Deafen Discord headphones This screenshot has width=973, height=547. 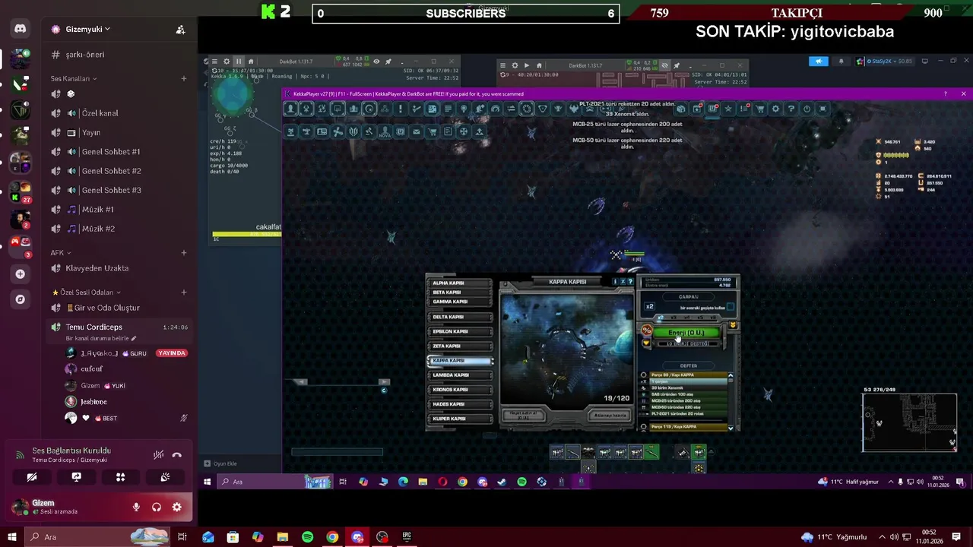coord(157,507)
